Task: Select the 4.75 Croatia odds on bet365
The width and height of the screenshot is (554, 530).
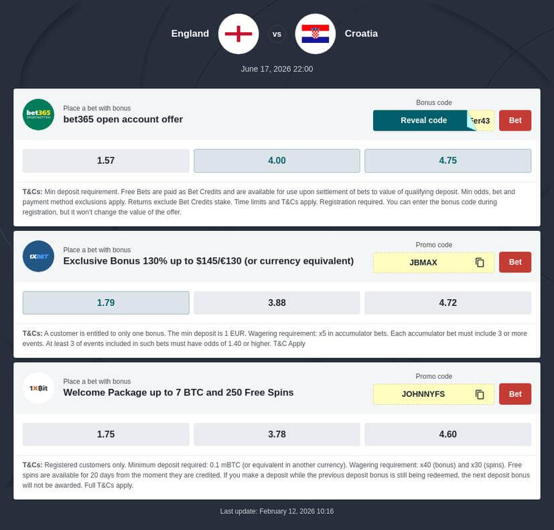Action: point(447,161)
